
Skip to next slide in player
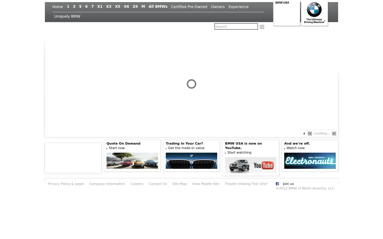pos(334,134)
